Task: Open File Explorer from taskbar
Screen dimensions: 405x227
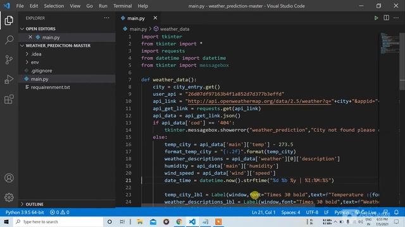Action: pyautogui.click(x=140, y=221)
